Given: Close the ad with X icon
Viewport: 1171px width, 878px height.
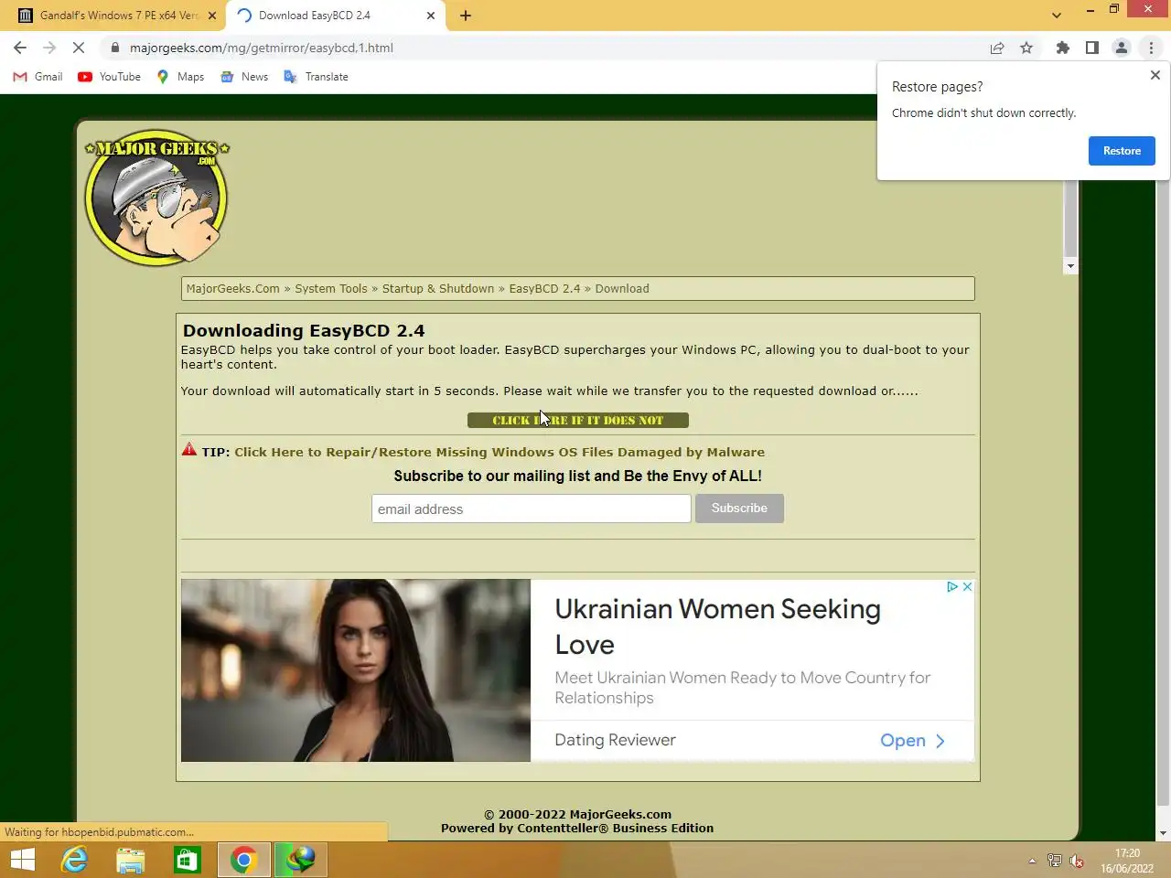Looking at the screenshot, I should (967, 586).
